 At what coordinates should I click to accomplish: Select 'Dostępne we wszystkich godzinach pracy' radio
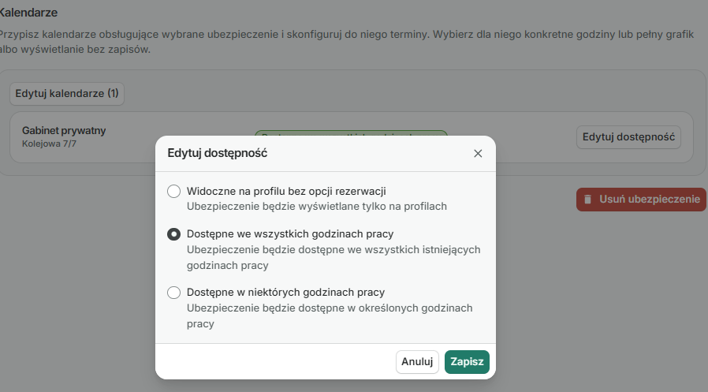(173, 234)
